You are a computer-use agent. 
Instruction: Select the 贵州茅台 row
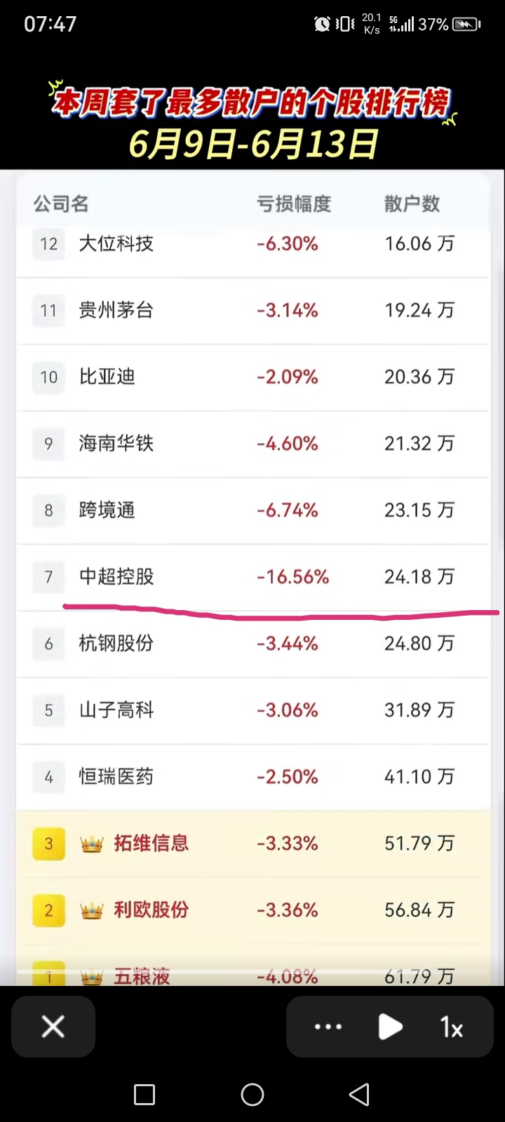pos(252,311)
